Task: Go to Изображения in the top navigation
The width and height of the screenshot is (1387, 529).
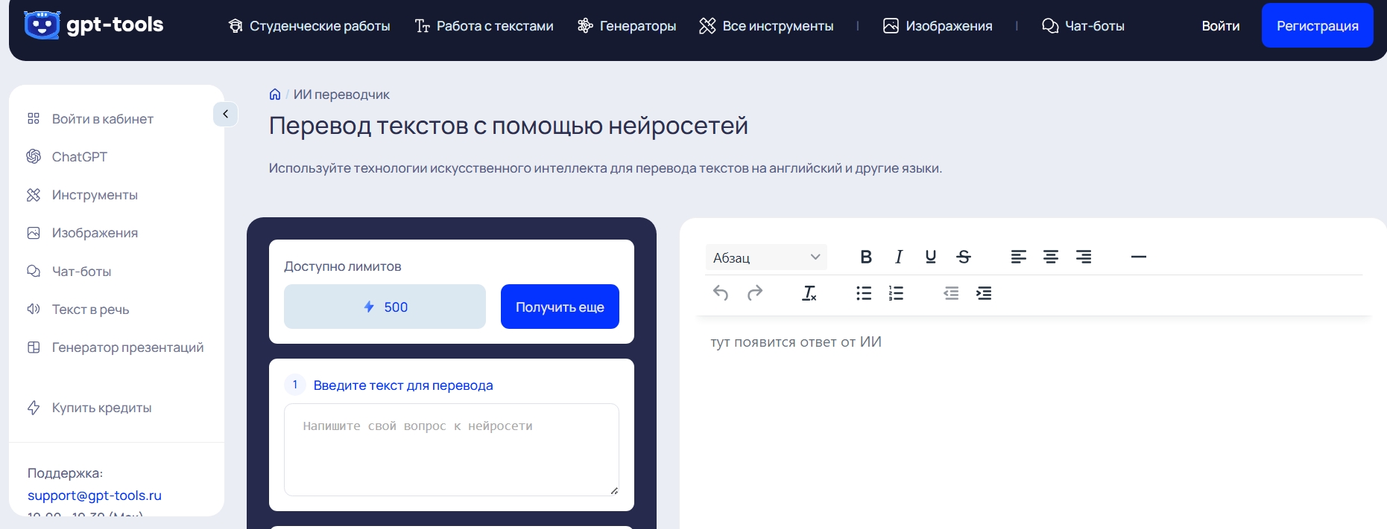Action: pyautogui.click(x=938, y=26)
